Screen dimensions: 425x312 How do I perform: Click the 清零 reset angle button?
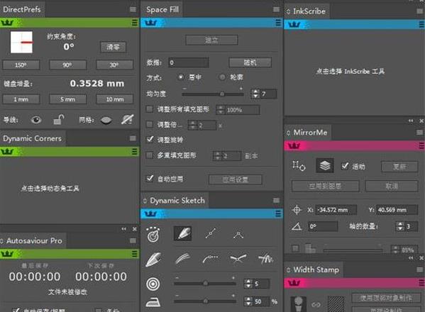[113, 47]
